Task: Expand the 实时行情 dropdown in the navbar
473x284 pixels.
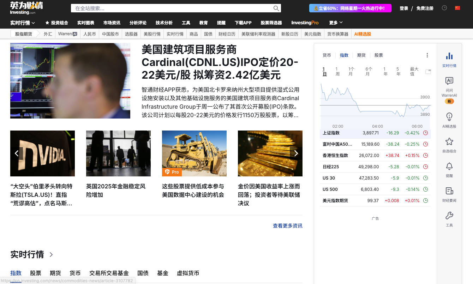Action: pyautogui.click(x=22, y=23)
